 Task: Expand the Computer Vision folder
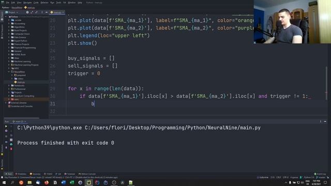tap(9, 34)
